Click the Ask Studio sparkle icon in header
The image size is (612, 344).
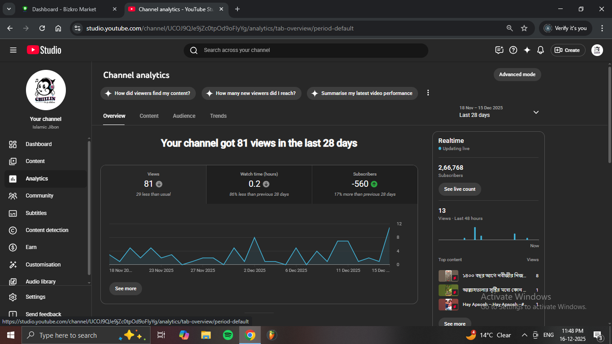click(x=527, y=50)
